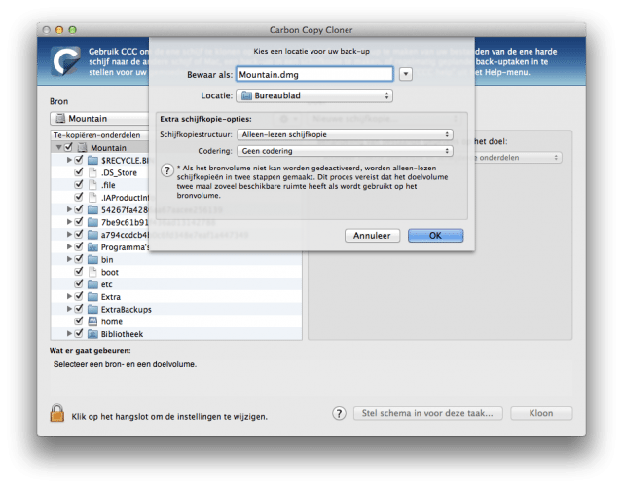Click the ExtraBackups folder icon
This screenshot has height=488, width=623.
92,309
